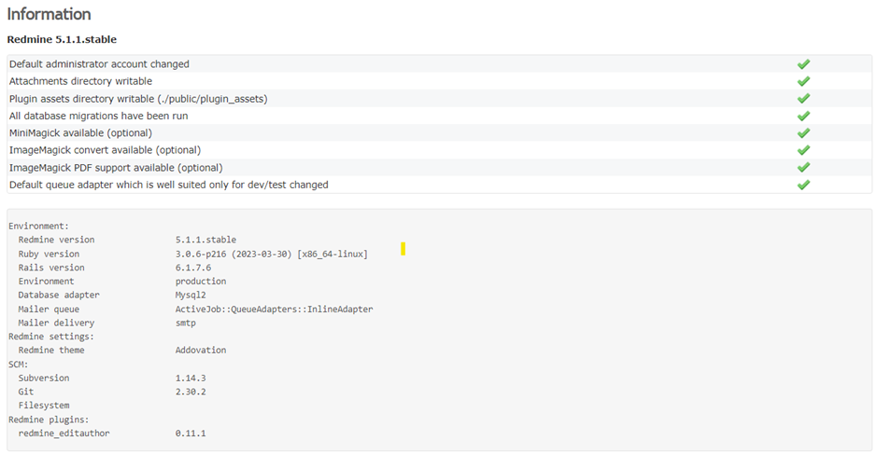Click the 'Database adapter' label

59,296
